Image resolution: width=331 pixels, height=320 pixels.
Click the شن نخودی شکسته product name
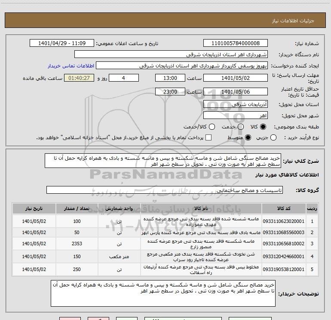[x=201, y=257]
